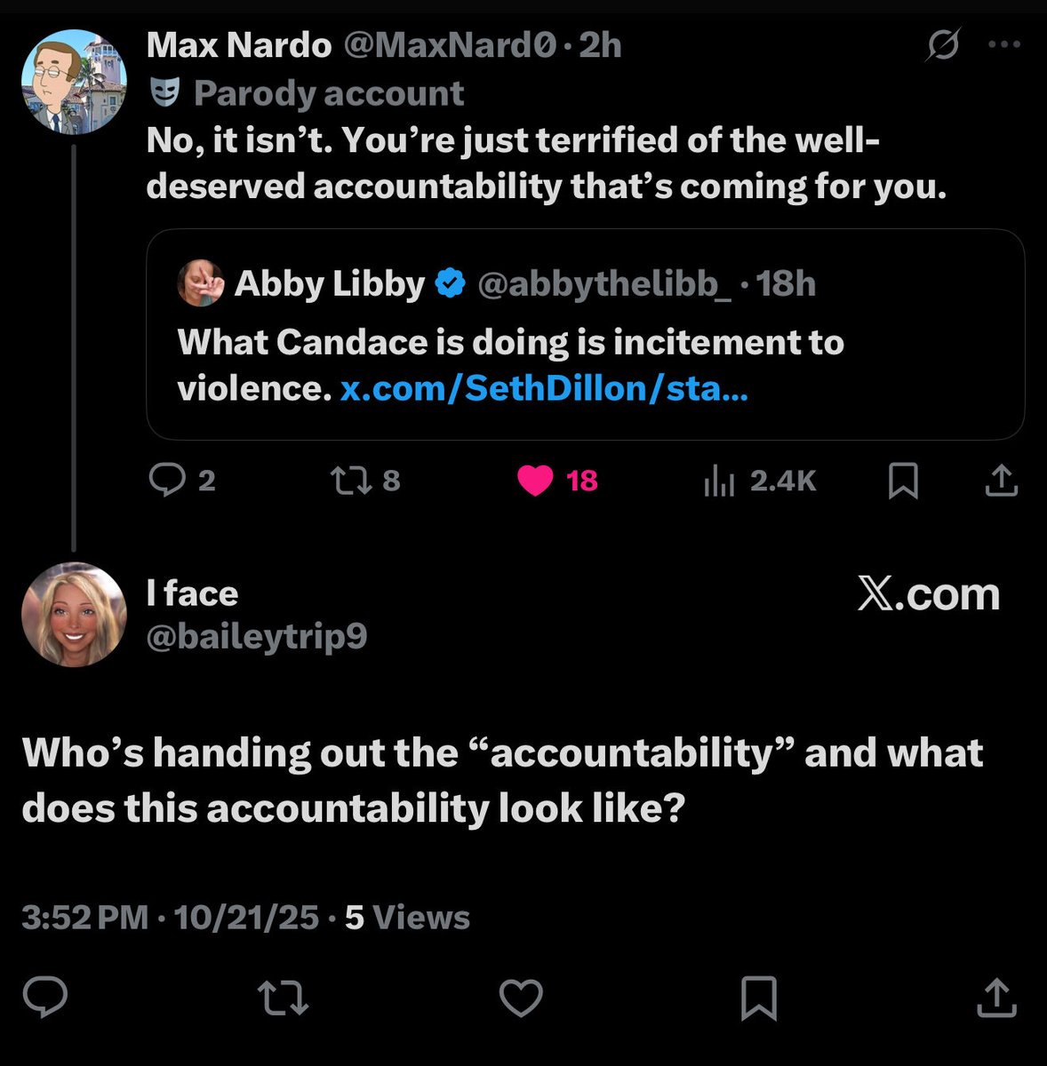
Task: Share Max Nardo's post
Action: coord(1001,481)
